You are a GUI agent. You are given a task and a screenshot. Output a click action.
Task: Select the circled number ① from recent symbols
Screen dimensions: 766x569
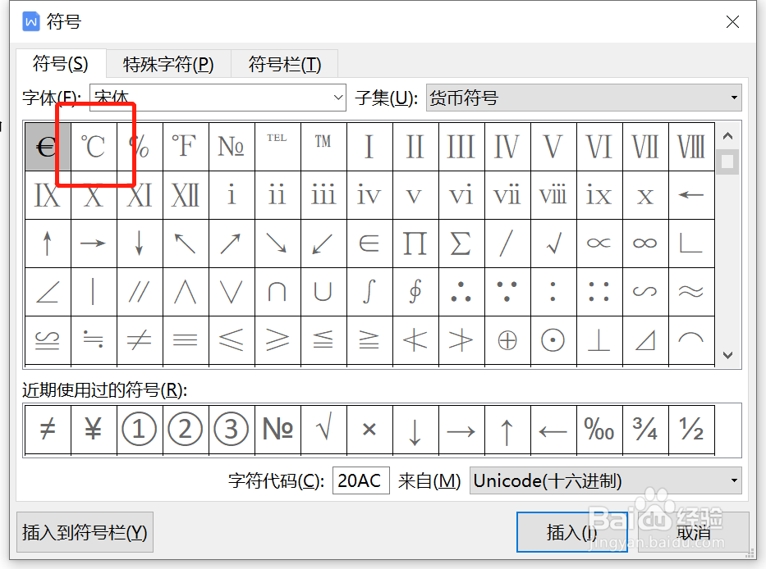pyautogui.click(x=139, y=429)
